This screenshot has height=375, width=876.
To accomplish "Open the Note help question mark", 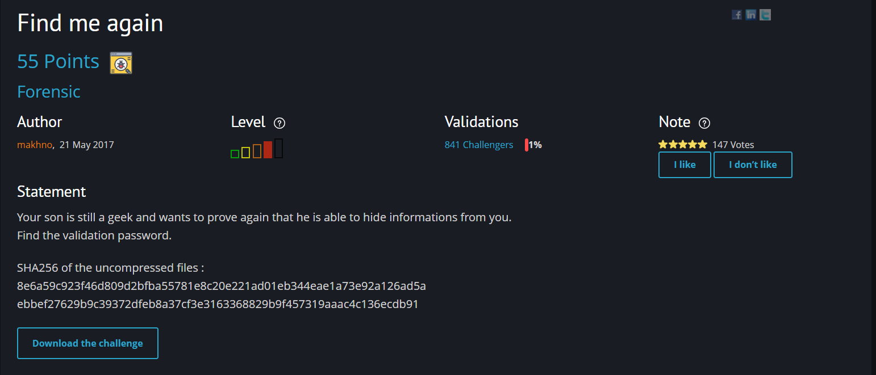I will point(704,123).
